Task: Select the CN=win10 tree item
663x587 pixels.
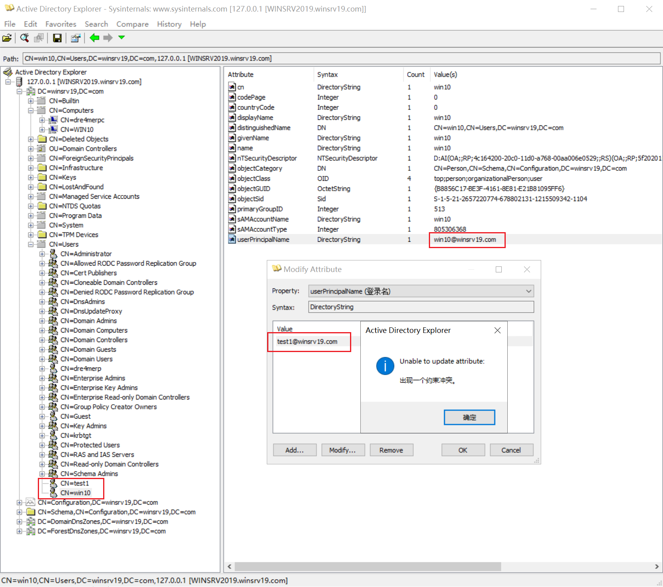Action: (x=75, y=493)
